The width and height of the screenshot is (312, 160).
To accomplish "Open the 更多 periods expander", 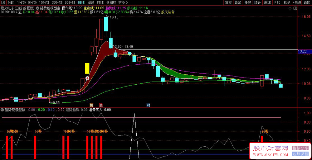I will pos(123,2).
